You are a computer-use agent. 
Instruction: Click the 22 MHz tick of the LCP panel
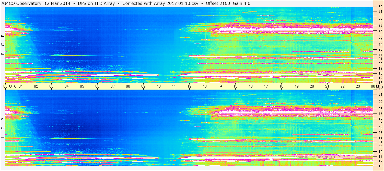pos(380,137)
